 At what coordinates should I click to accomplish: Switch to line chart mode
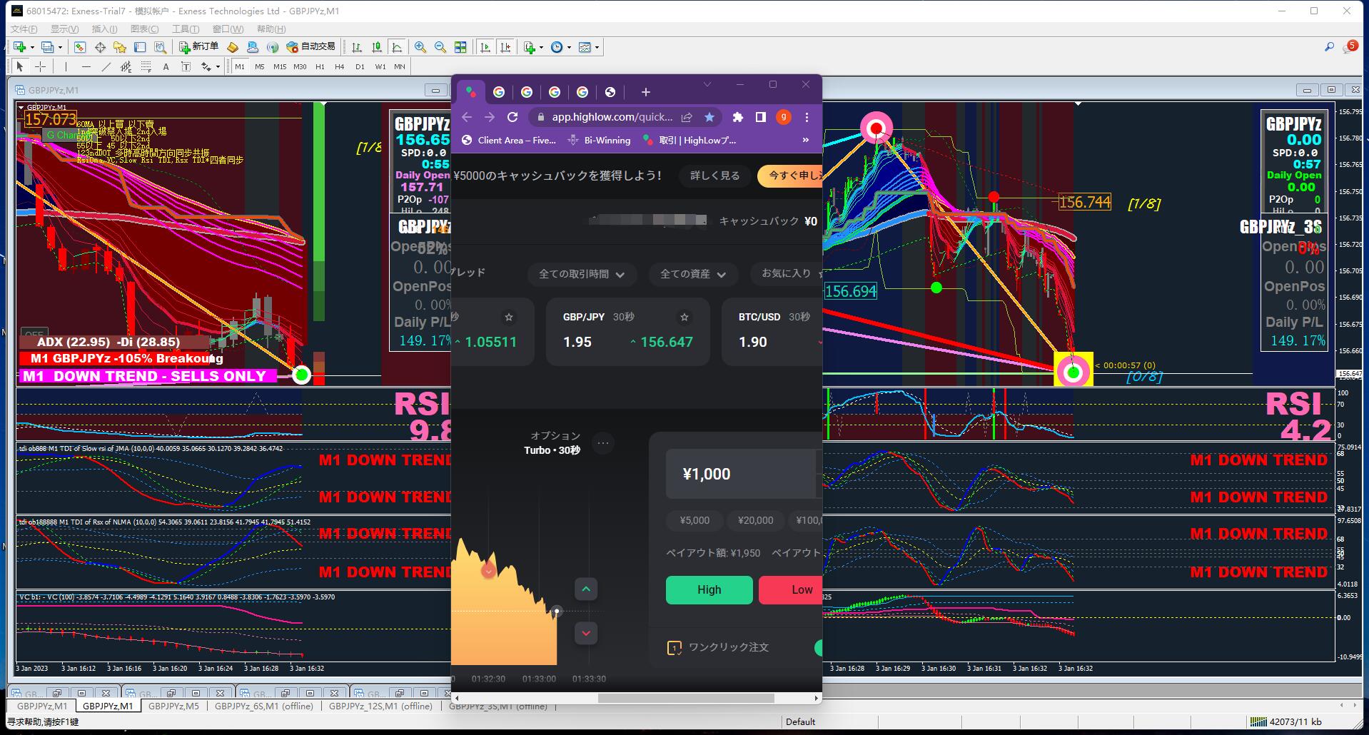click(x=397, y=47)
